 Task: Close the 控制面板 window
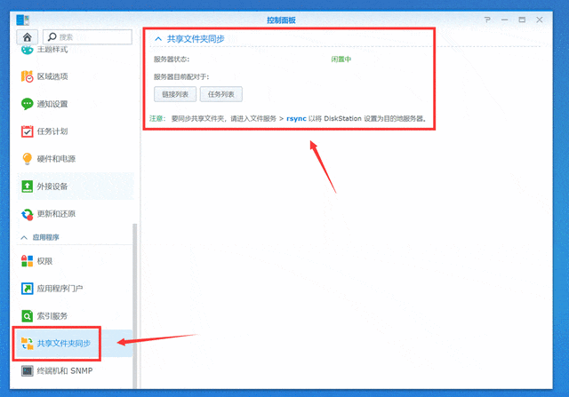(540, 20)
